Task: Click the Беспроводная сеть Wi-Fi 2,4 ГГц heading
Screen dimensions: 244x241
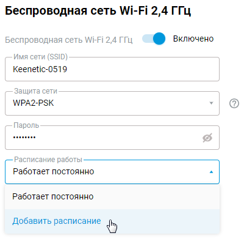Action: pyautogui.click(x=98, y=11)
